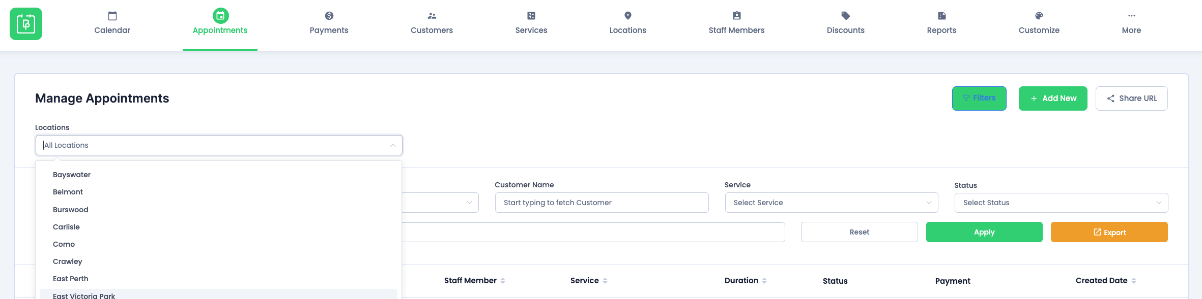The width and height of the screenshot is (1202, 299).
Task: Select Belmont from locations list
Action: [x=218, y=192]
